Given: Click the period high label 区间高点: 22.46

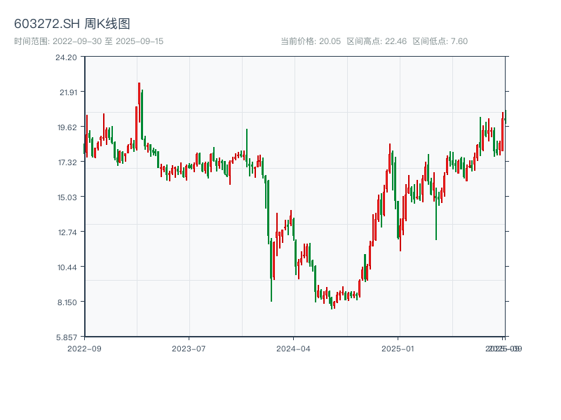Looking at the screenshot, I should [377, 41].
